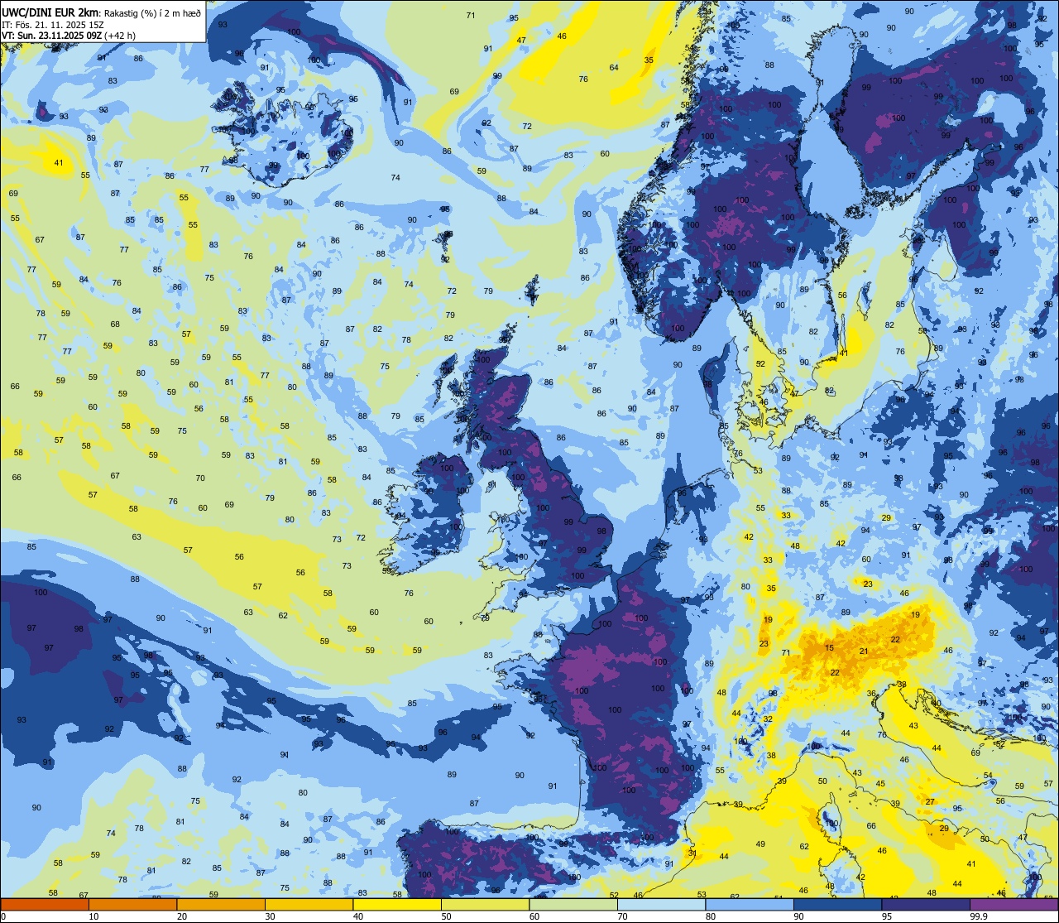The height and width of the screenshot is (923, 1059).
Task: Click the '(+42 h)' forecast offset text
Action: 120,36
